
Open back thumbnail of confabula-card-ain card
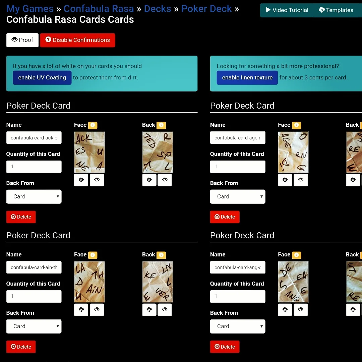(158, 282)
